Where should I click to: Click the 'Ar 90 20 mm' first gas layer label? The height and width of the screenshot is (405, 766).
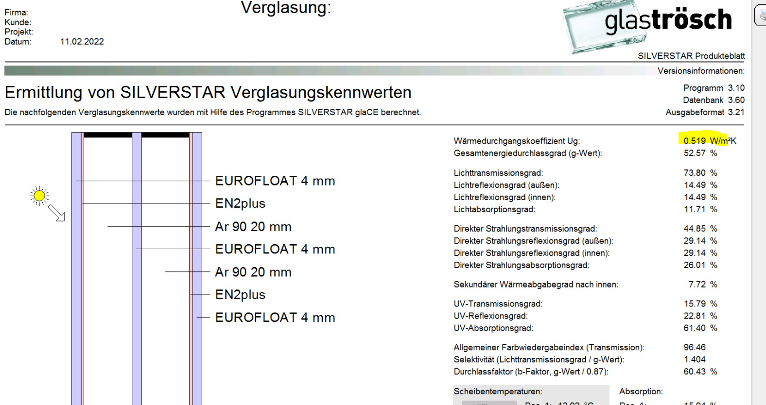click(253, 227)
